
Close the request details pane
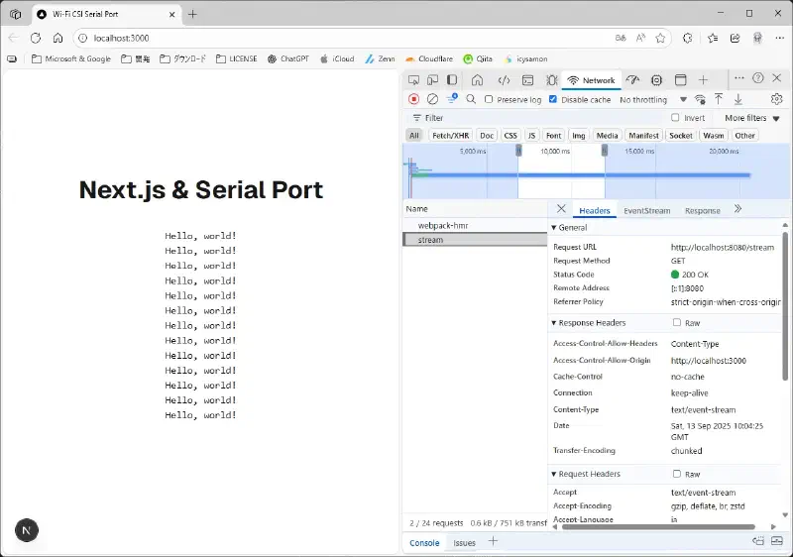click(x=561, y=209)
